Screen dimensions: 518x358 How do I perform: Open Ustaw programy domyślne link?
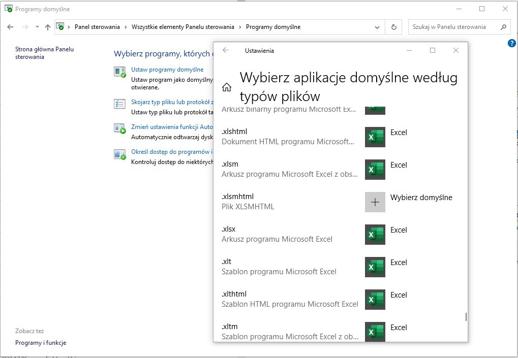pos(167,70)
